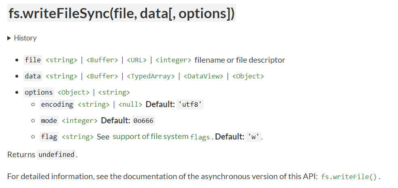Screen dimensions: 398x188
Task: Open the string type link for flag
Action: pyautogui.click(x=77, y=137)
